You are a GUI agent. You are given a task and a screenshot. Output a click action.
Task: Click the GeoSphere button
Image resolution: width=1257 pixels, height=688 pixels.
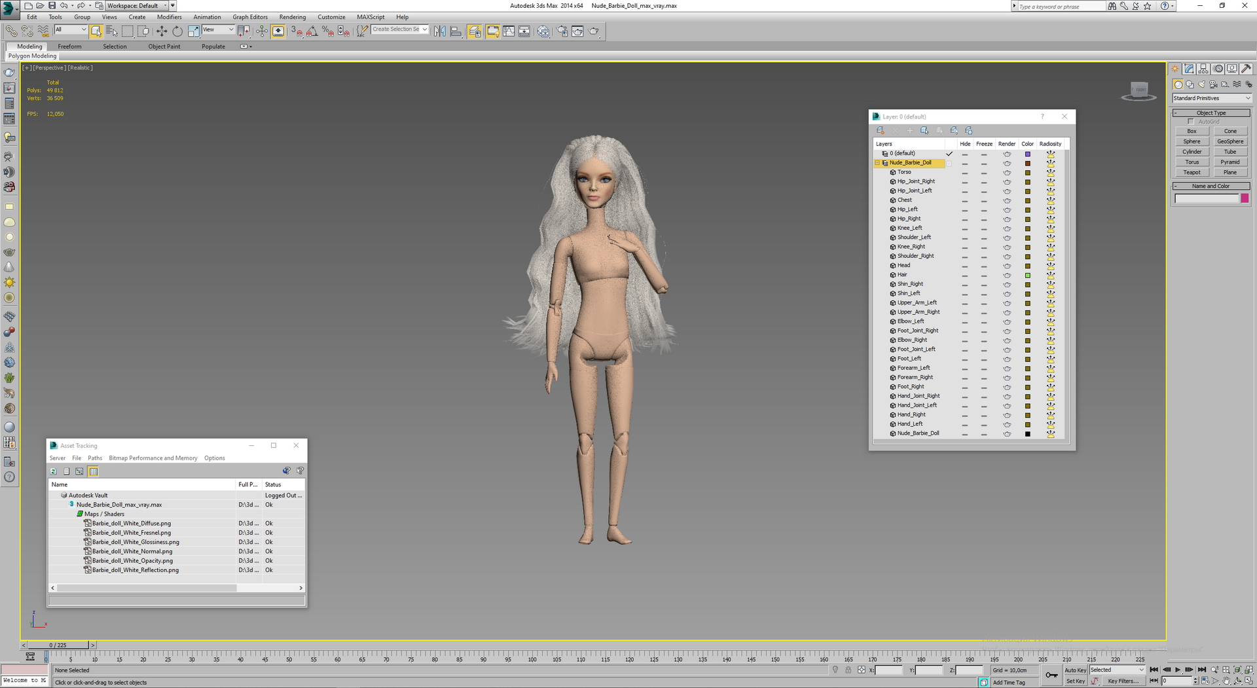(1230, 141)
